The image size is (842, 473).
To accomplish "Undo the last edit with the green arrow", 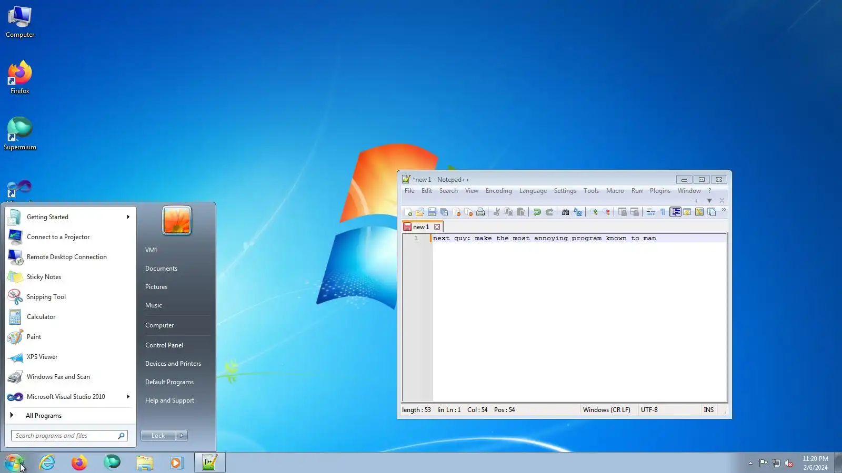I will tap(537, 212).
